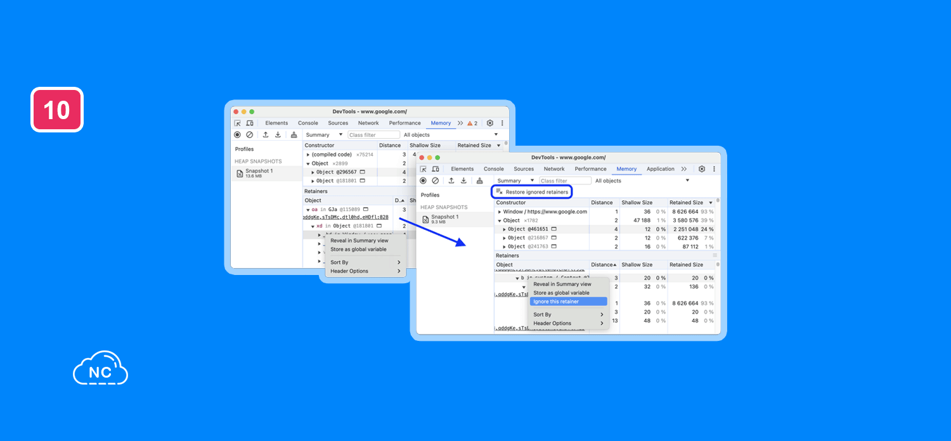Select Snapshot 1 9.3 MB in right sidebar
The image size is (951, 441).
[x=455, y=219]
